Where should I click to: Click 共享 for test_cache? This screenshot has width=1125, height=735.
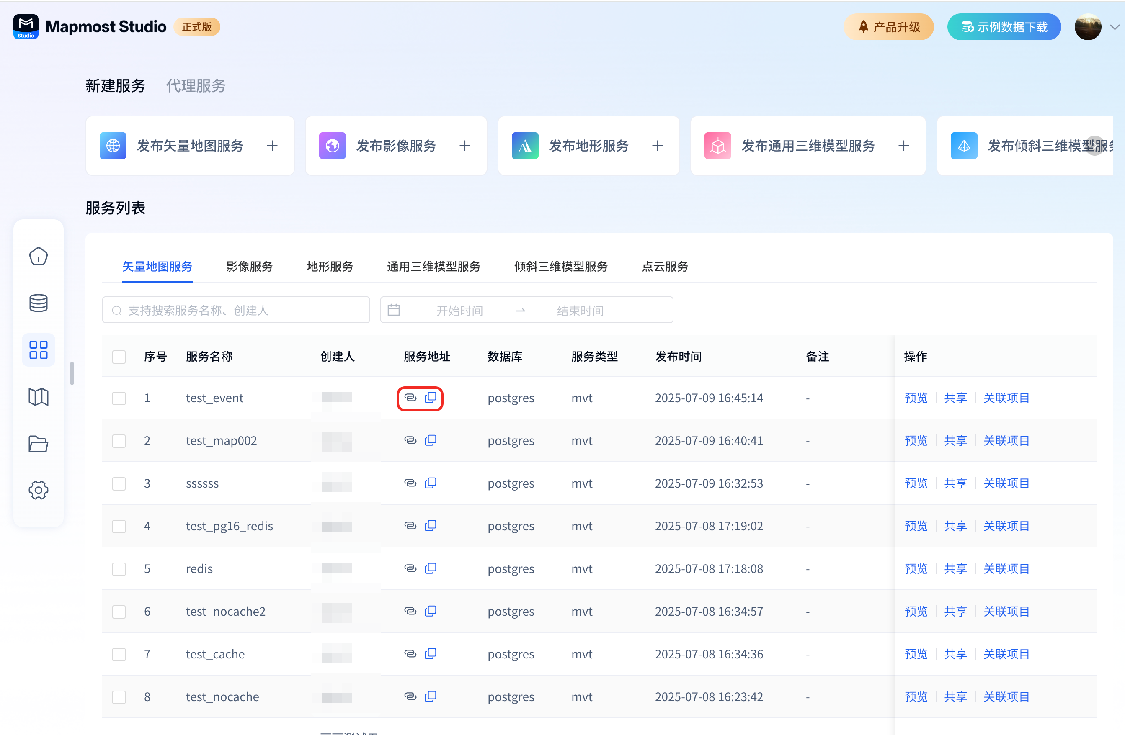click(x=955, y=654)
